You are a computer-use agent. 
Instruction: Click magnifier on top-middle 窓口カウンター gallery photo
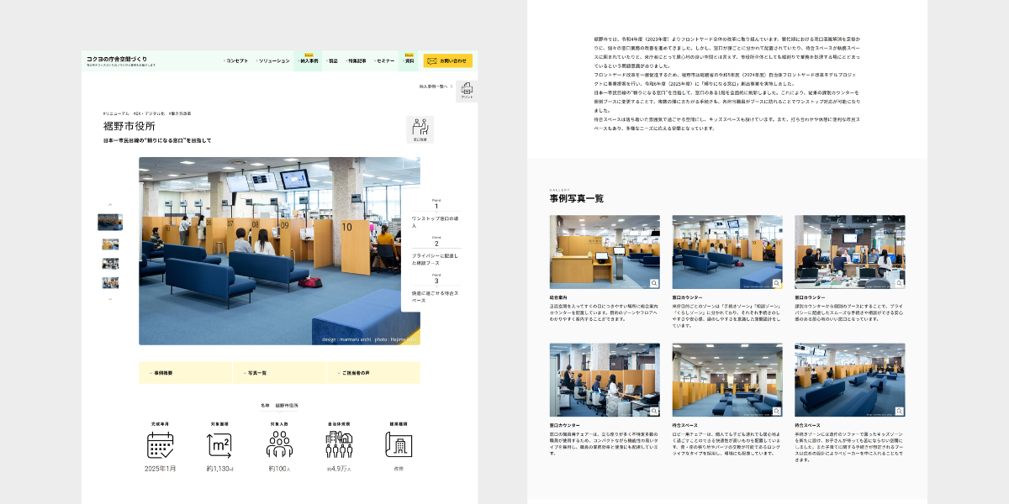tap(776, 283)
